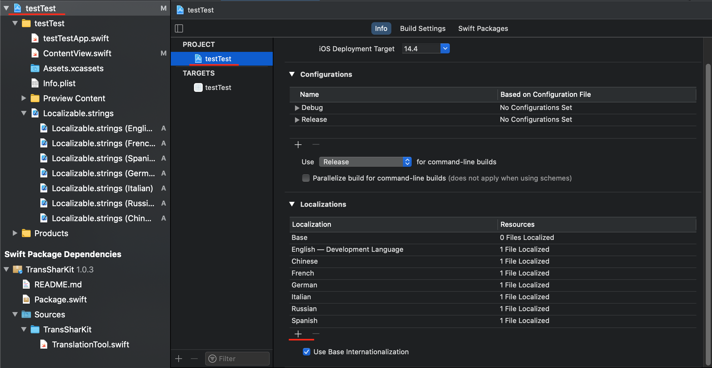Image resolution: width=712 pixels, height=368 pixels.
Task: Expand the Preview Content folder
Action: [24, 98]
